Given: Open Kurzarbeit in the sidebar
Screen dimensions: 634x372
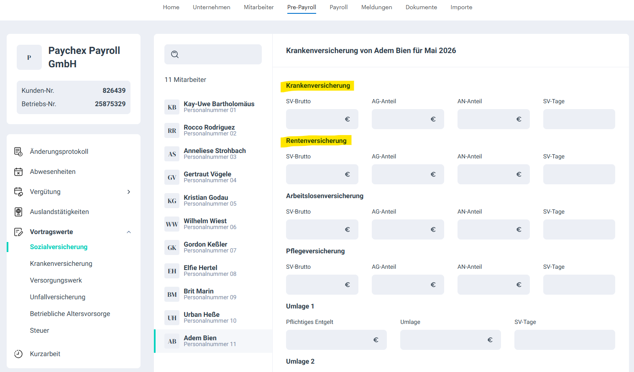Looking at the screenshot, I should [45, 354].
